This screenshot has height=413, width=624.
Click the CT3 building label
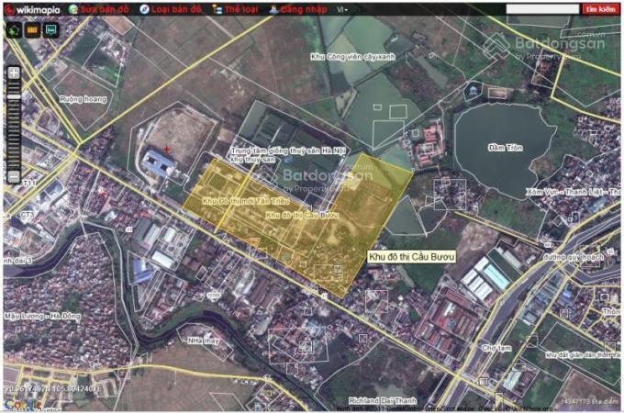tap(27, 216)
